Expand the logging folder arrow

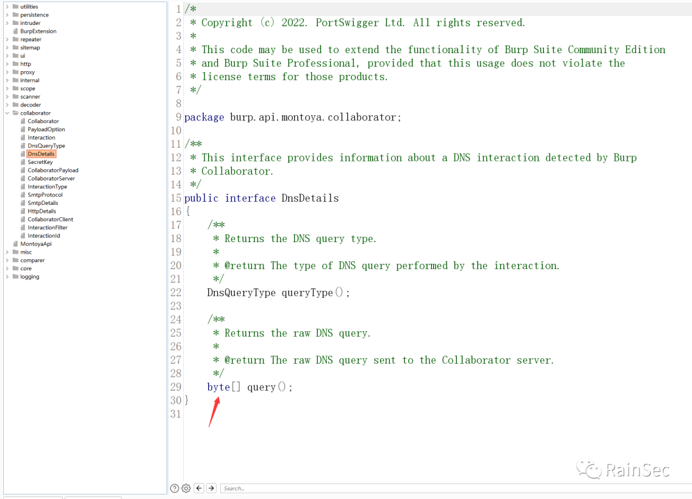(x=7, y=277)
